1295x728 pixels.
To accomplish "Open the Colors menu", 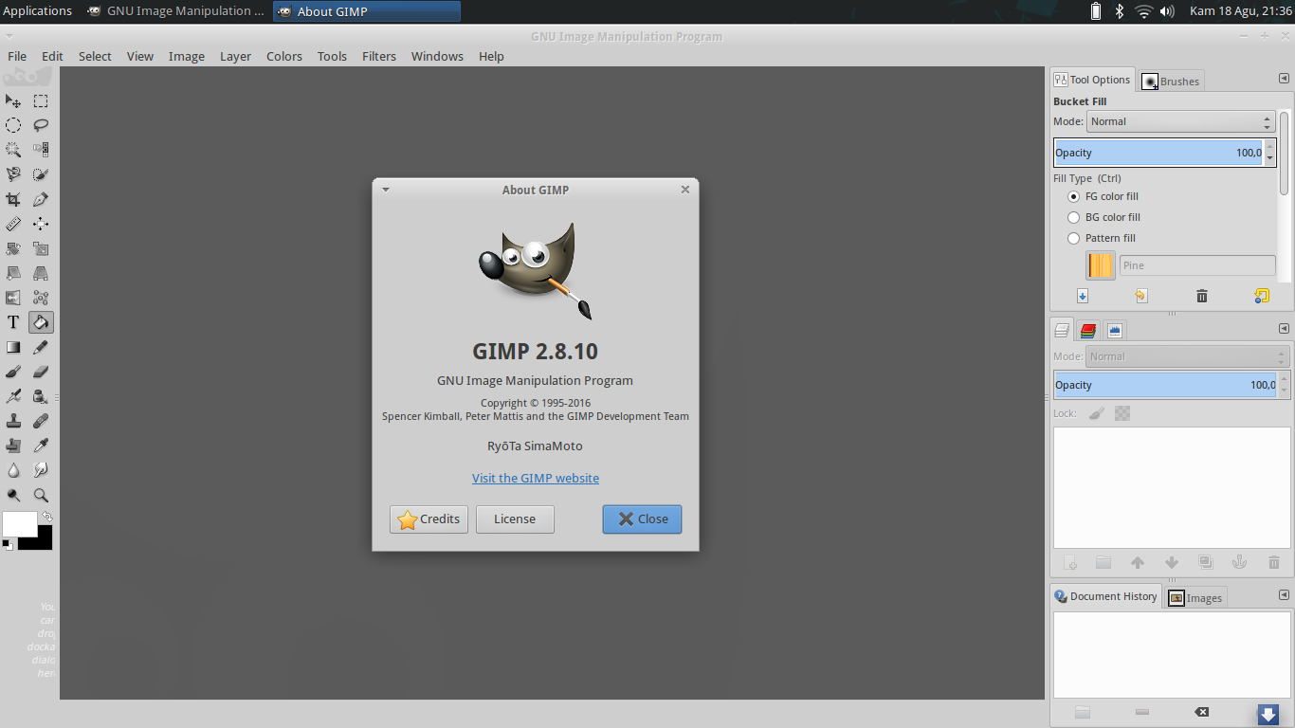I will 284,56.
